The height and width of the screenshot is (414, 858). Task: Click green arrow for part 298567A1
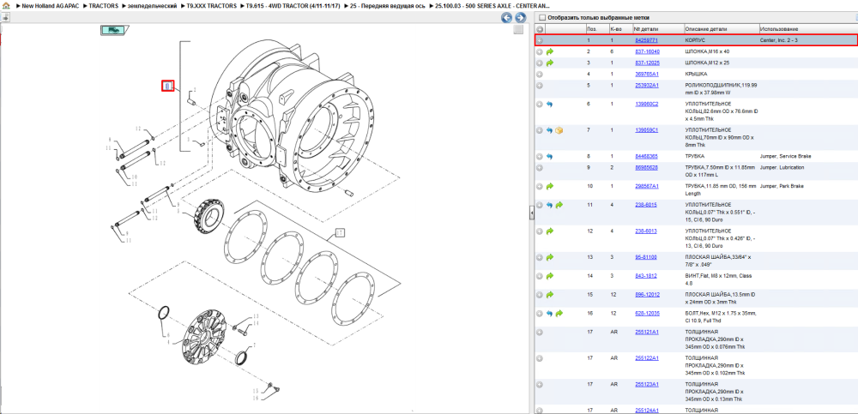(x=550, y=187)
